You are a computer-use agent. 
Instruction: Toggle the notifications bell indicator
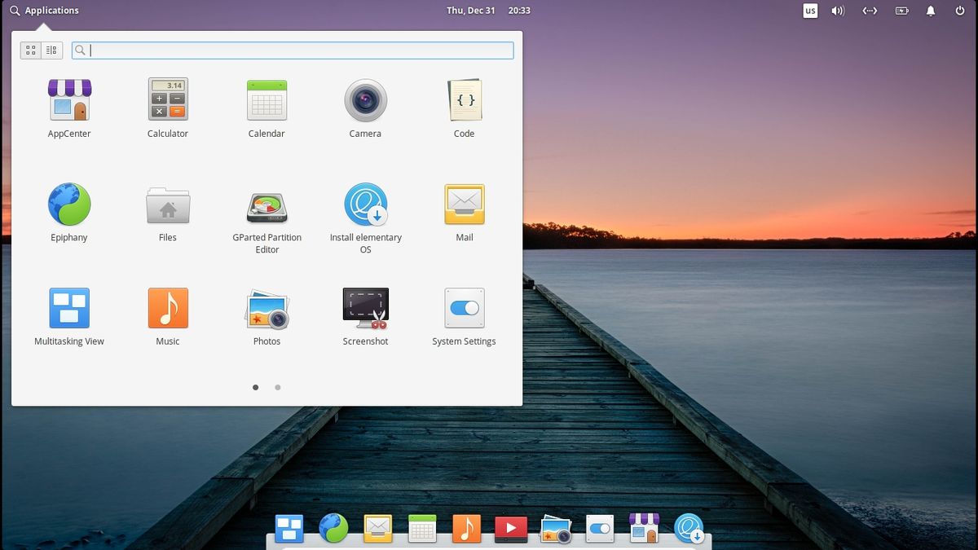click(930, 11)
